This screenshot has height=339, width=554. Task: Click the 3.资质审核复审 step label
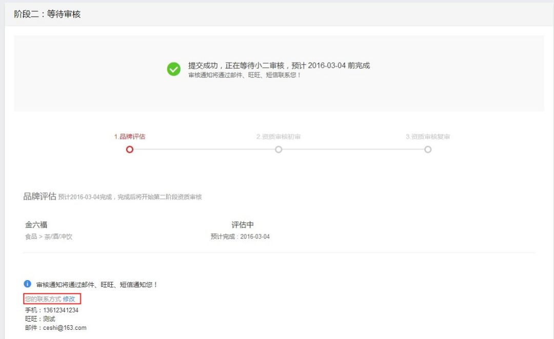click(x=428, y=136)
